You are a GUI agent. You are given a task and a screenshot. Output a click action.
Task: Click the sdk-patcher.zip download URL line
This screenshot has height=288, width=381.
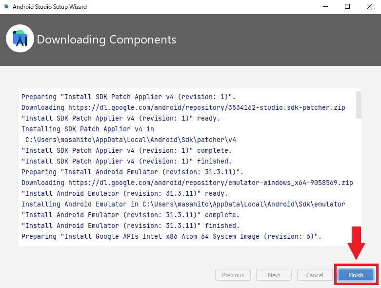(183, 107)
